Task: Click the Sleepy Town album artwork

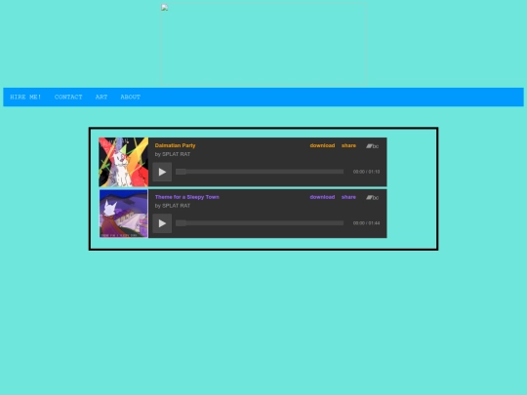Action: click(x=123, y=214)
